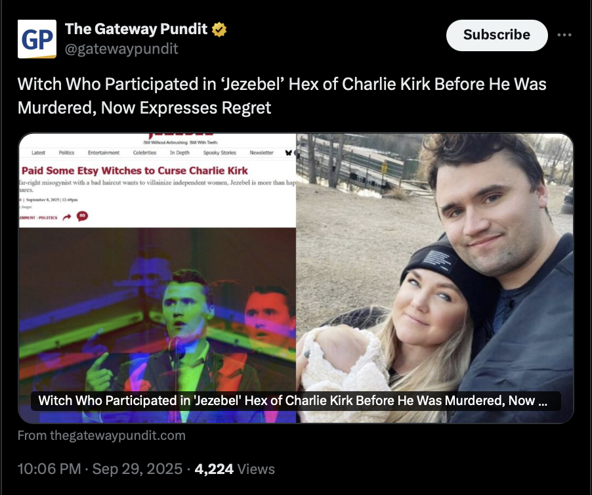Click the butterfly icon in Jezebel navigation

click(287, 152)
